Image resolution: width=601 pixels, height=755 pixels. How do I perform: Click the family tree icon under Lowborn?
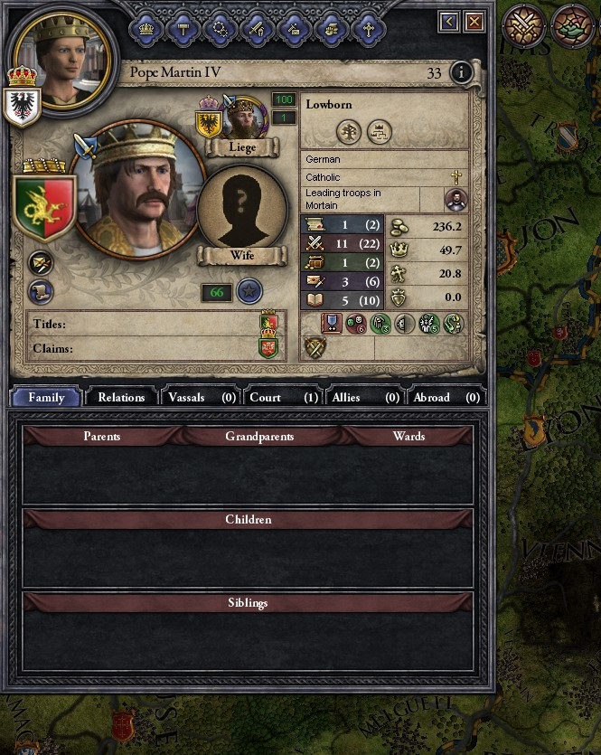[x=349, y=132]
